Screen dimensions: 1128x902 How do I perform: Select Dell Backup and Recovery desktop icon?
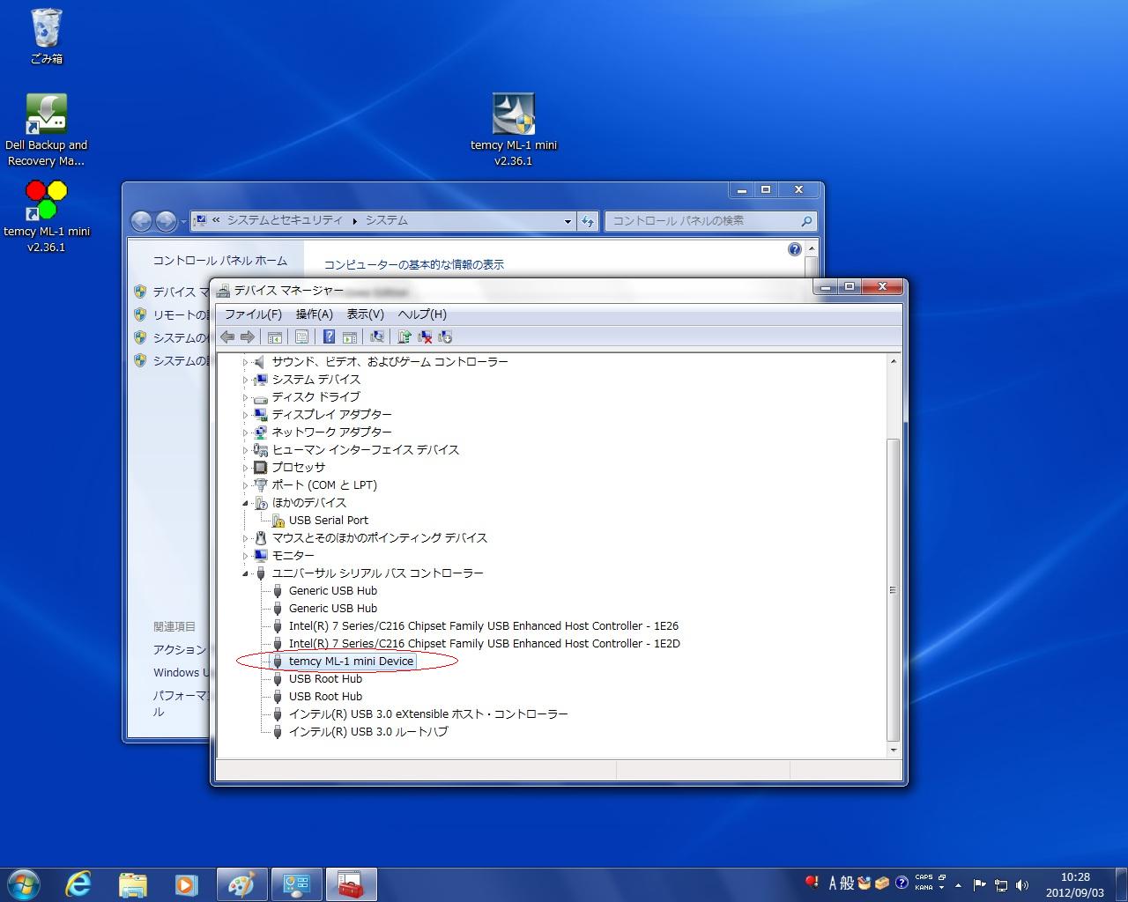[47, 130]
